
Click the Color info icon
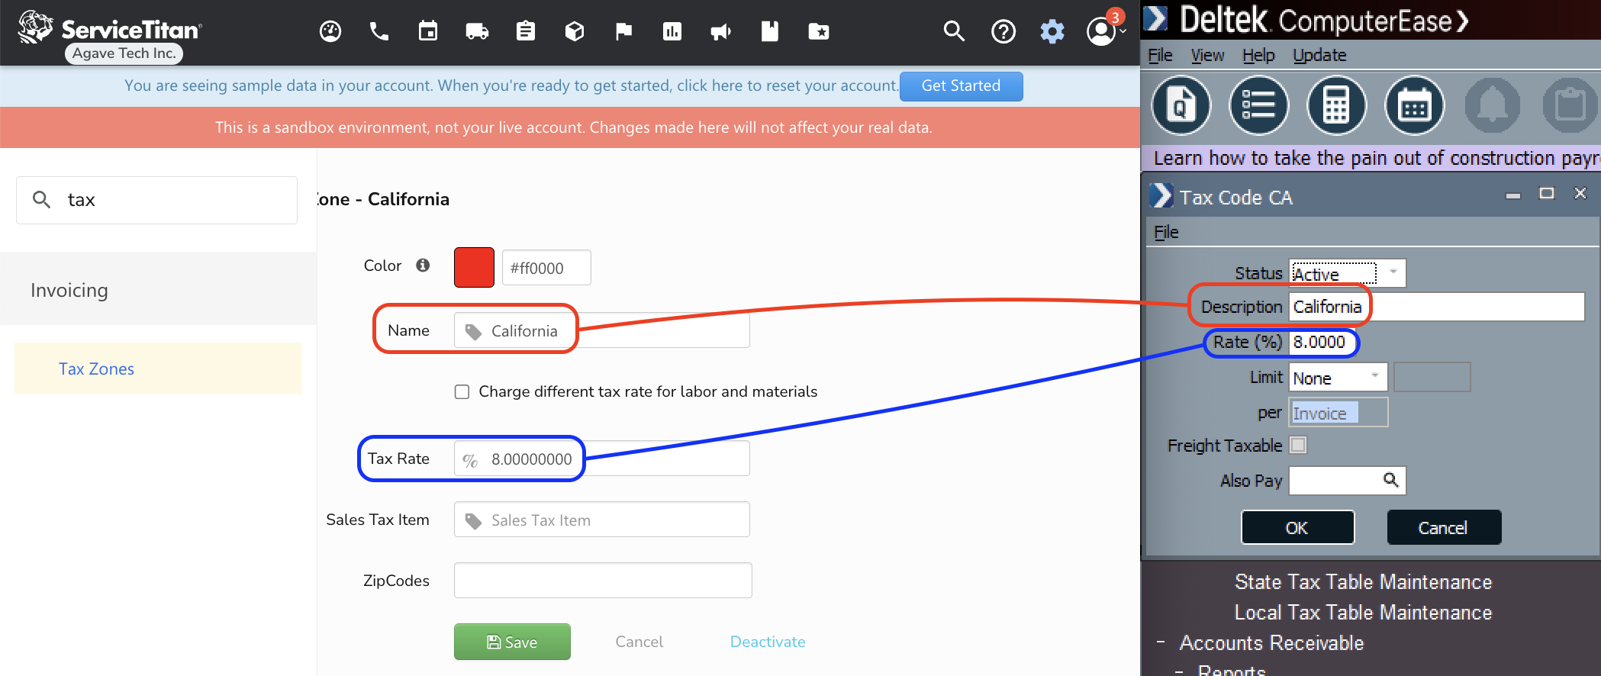coord(423,265)
